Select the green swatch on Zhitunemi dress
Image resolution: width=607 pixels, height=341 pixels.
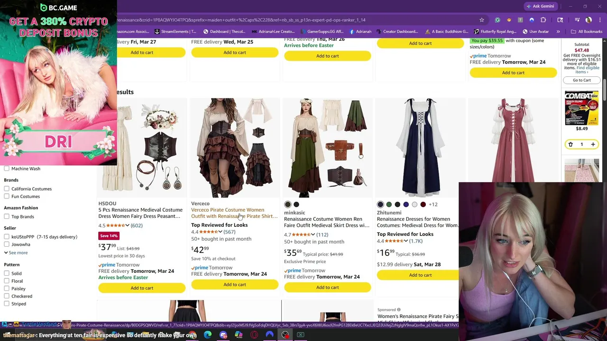pyautogui.click(x=389, y=205)
